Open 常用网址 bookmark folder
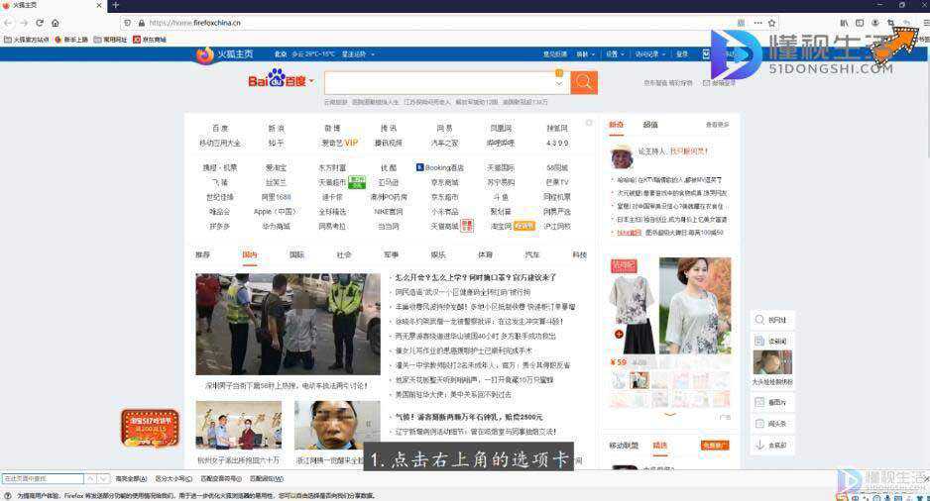 [110, 40]
